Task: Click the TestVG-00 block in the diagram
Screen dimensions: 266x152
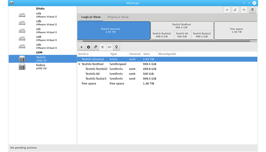Action: [x=182, y=35]
